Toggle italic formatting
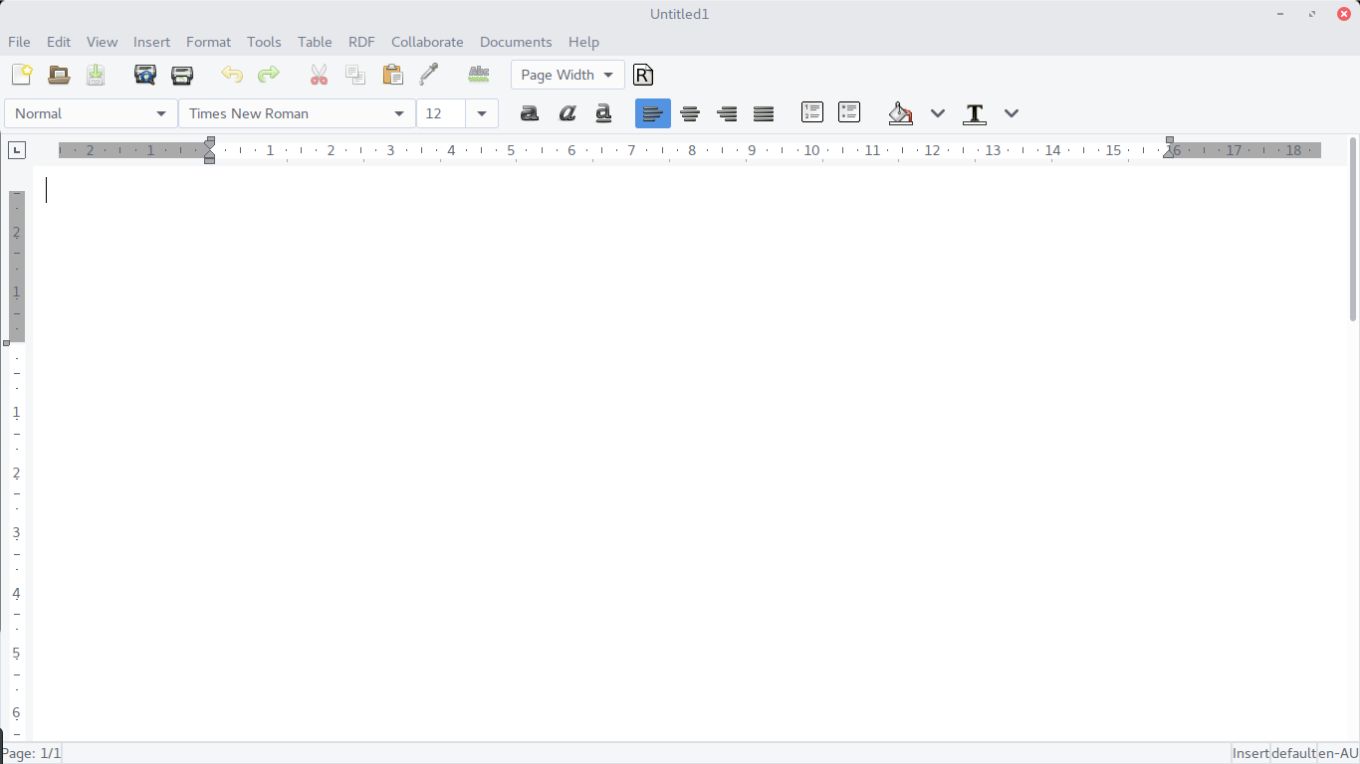The height and width of the screenshot is (764, 1360). (567, 113)
